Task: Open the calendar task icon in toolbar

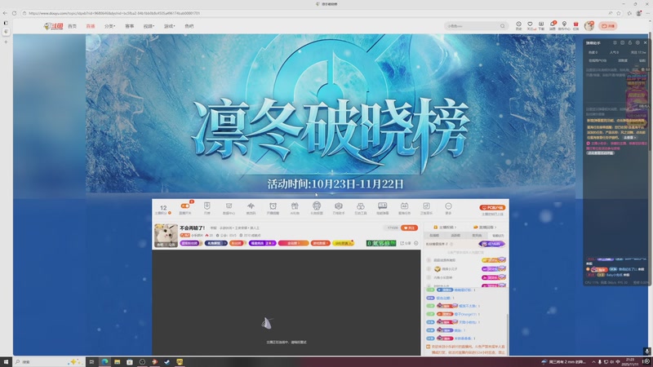Action: [404, 206]
